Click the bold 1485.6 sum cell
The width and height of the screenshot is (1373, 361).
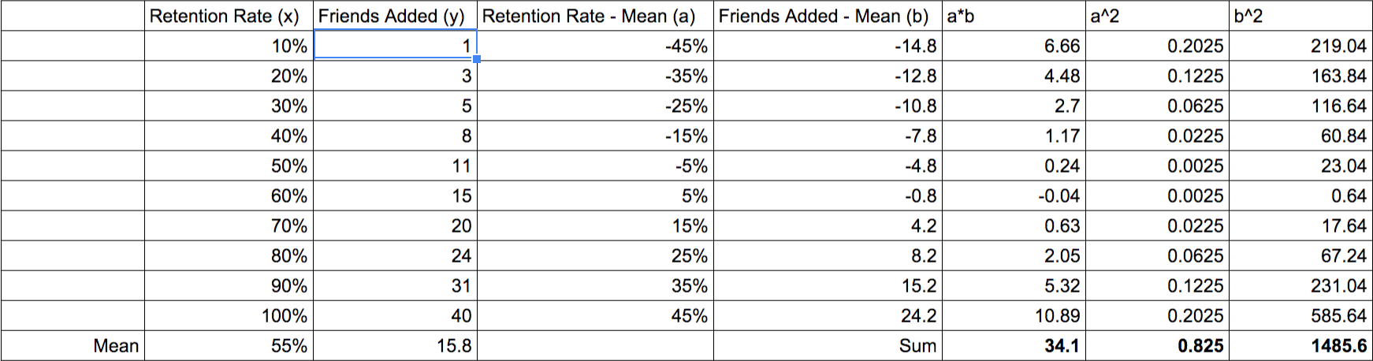click(x=1300, y=345)
